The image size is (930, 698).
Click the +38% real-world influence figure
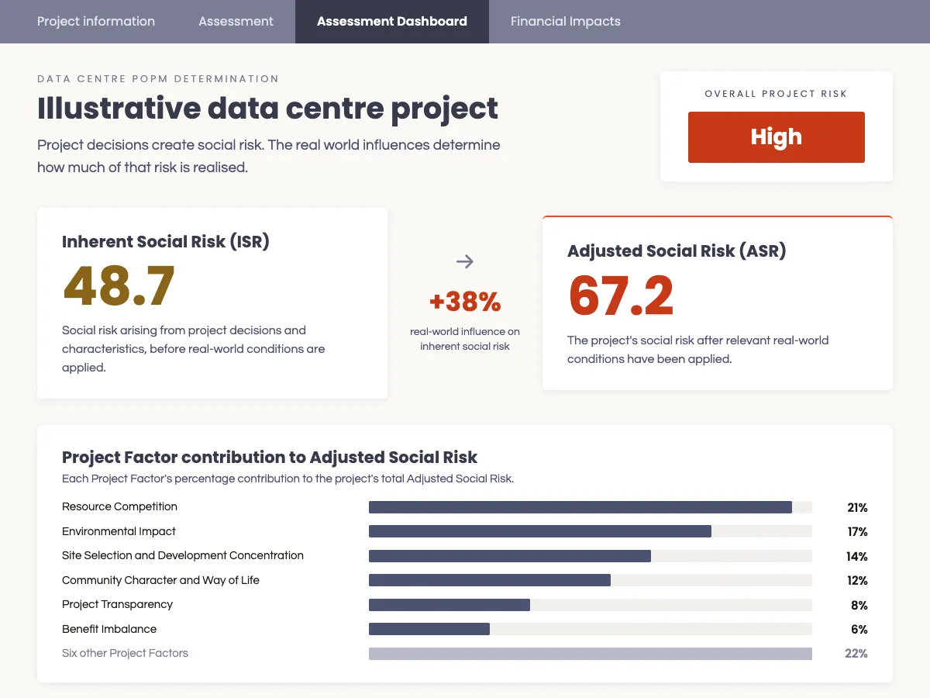465,302
